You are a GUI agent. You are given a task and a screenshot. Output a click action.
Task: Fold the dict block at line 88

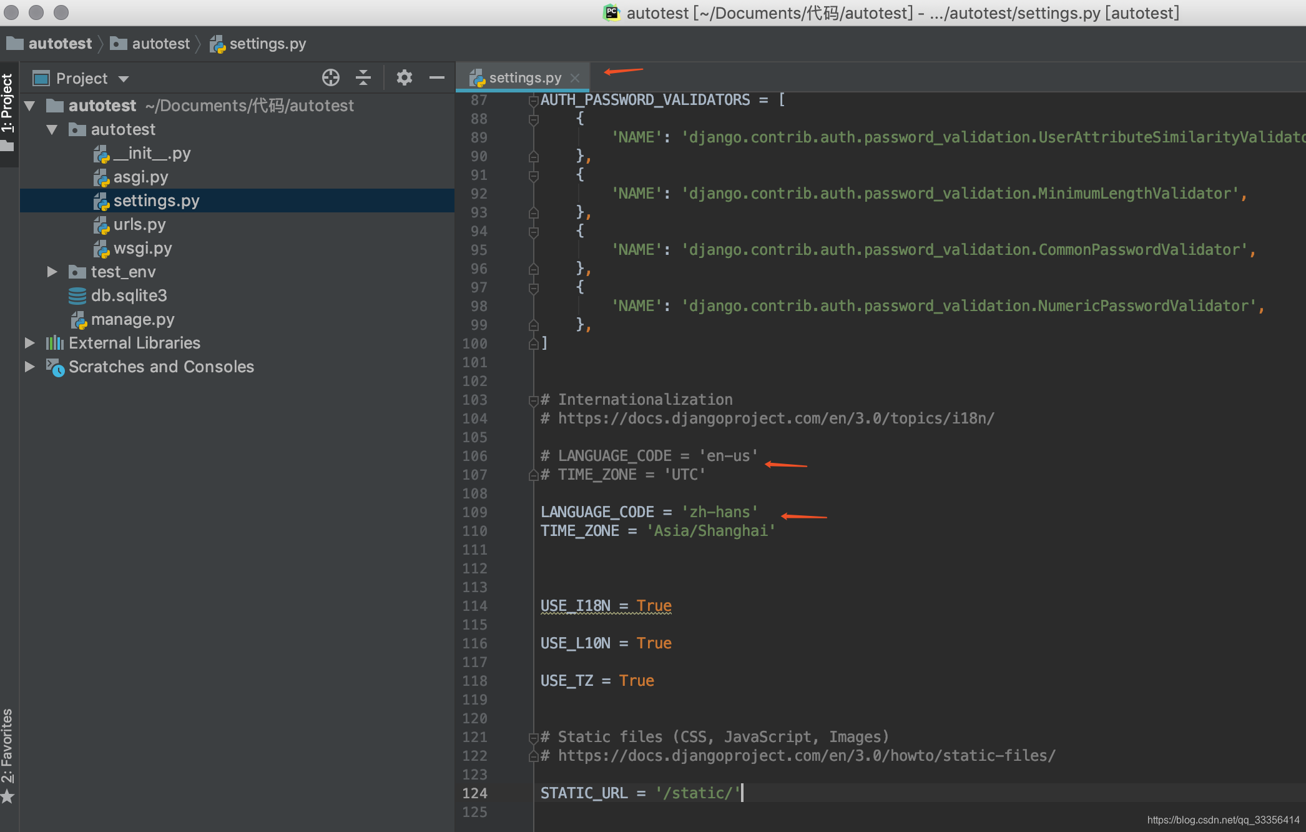coord(533,119)
